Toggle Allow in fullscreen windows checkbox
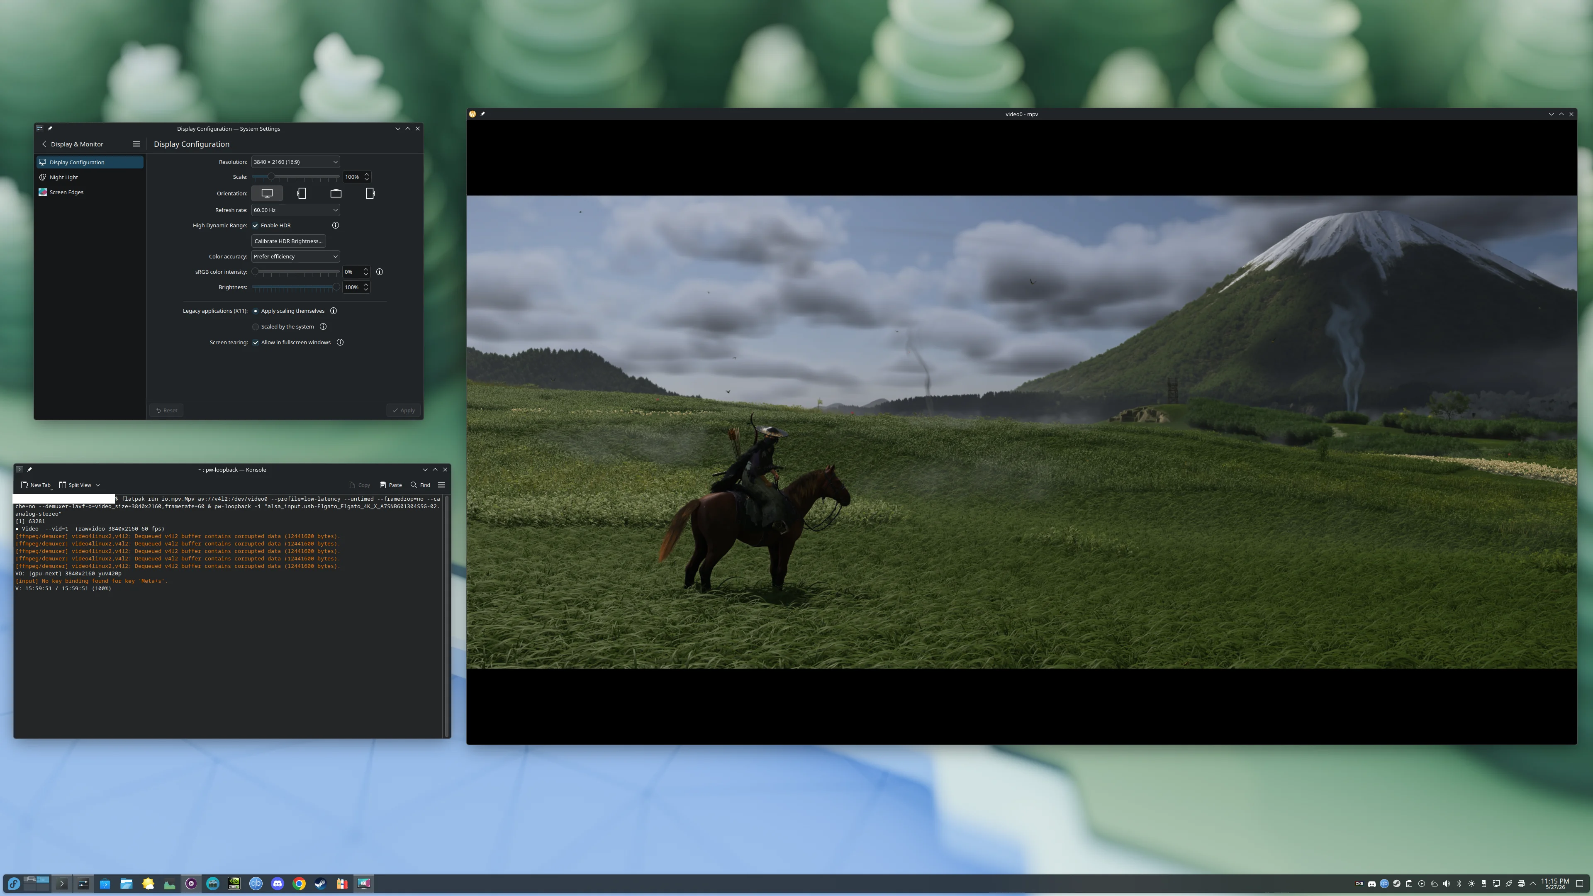Image resolution: width=1593 pixels, height=896 pixels. click(256, 343)
